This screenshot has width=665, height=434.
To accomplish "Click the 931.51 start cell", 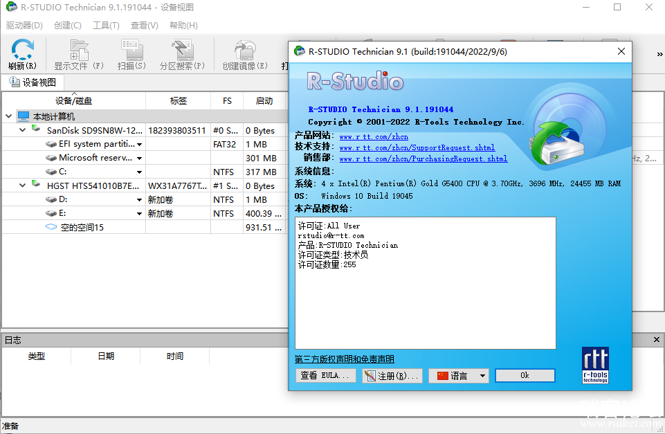I will (x=264, y=228).
